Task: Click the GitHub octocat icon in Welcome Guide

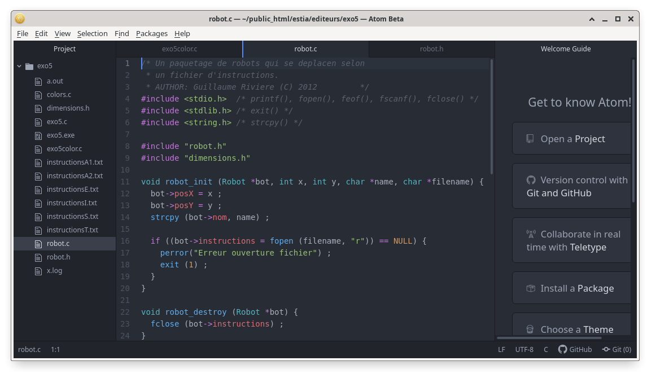Action: coord(531,180)
